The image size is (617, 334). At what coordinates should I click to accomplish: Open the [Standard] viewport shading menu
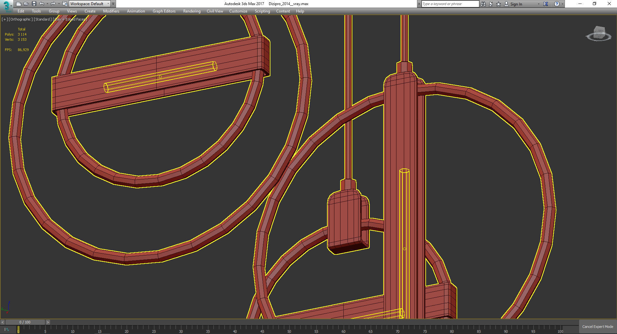[x=42, y=19]
